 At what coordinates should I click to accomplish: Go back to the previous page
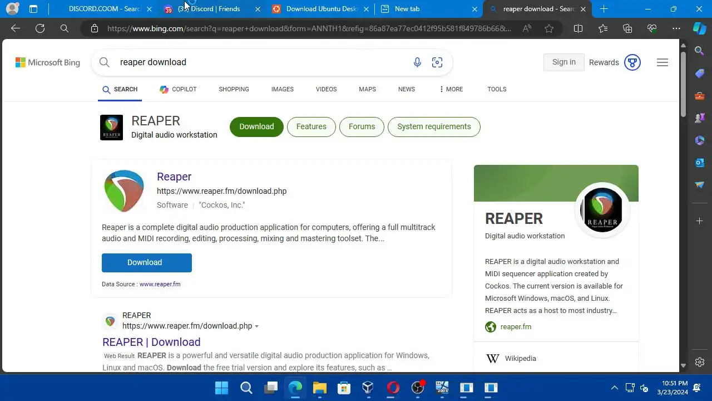coord(16,28)
